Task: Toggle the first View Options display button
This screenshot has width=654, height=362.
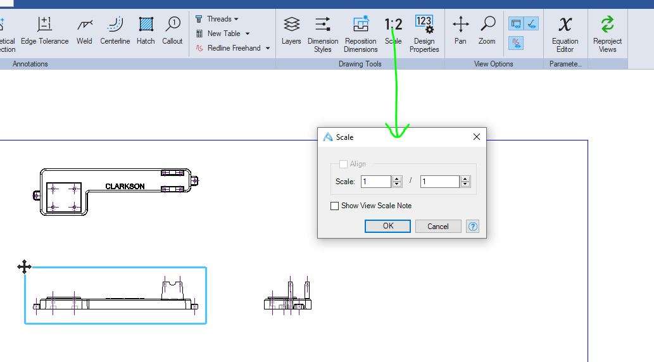Action: point(516,23)
